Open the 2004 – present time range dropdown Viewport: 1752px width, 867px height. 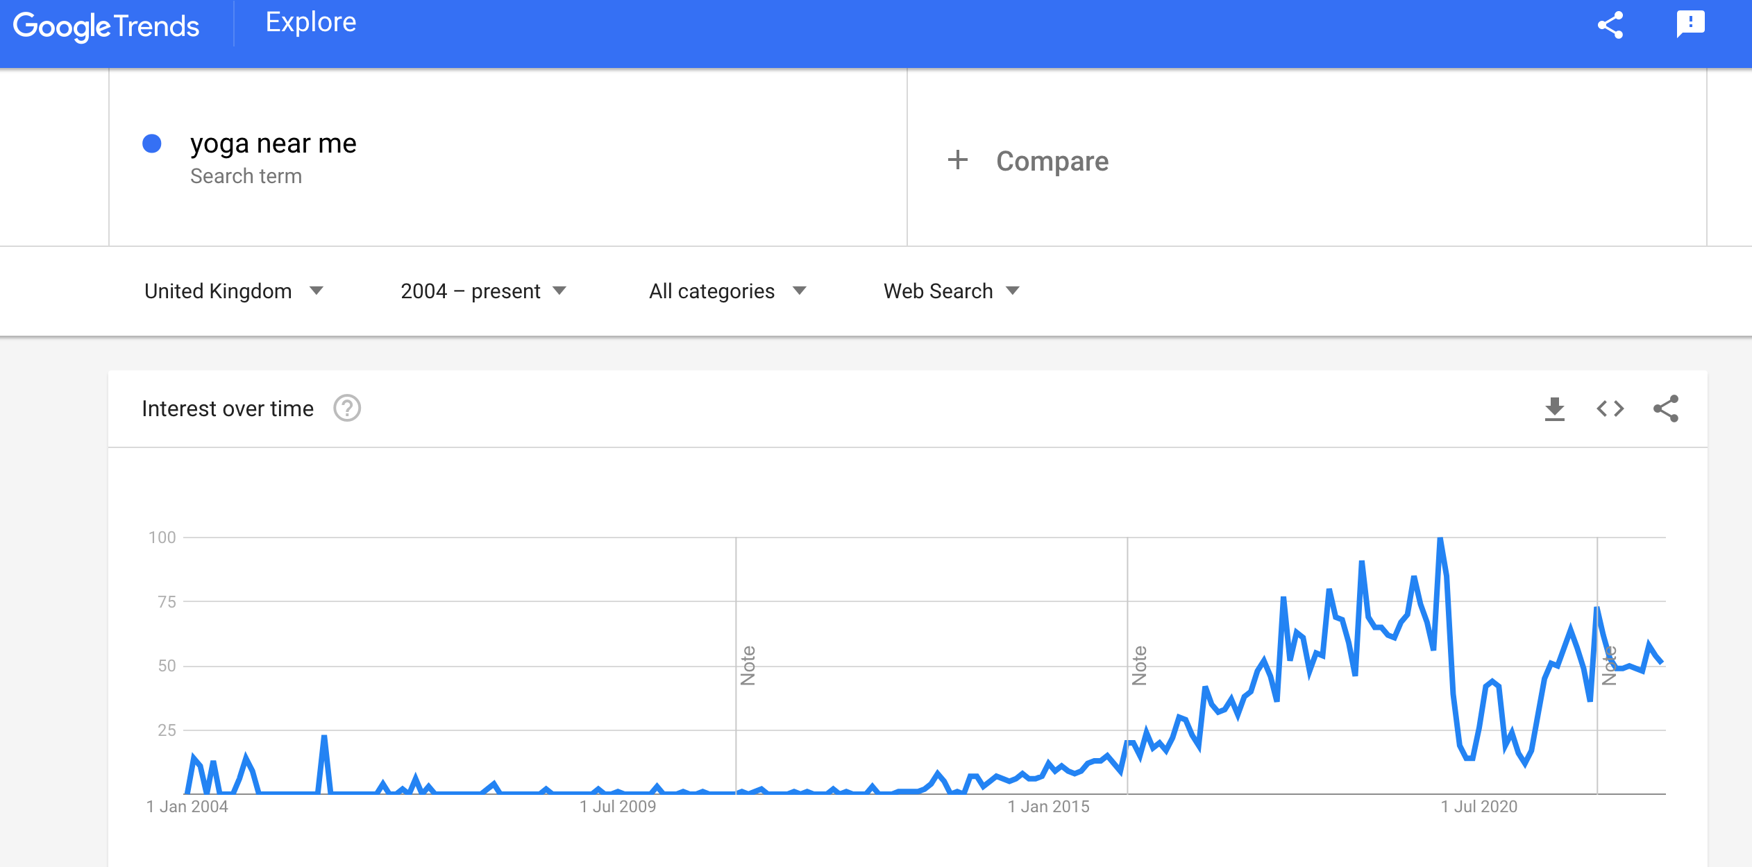pyautogui.click(x=483, y=291)
